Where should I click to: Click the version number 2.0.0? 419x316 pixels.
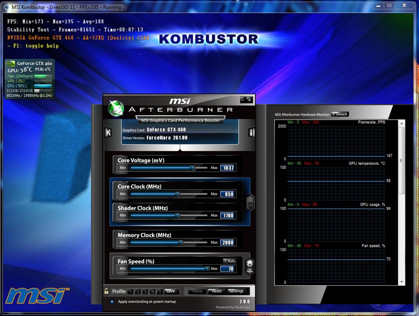245,302
